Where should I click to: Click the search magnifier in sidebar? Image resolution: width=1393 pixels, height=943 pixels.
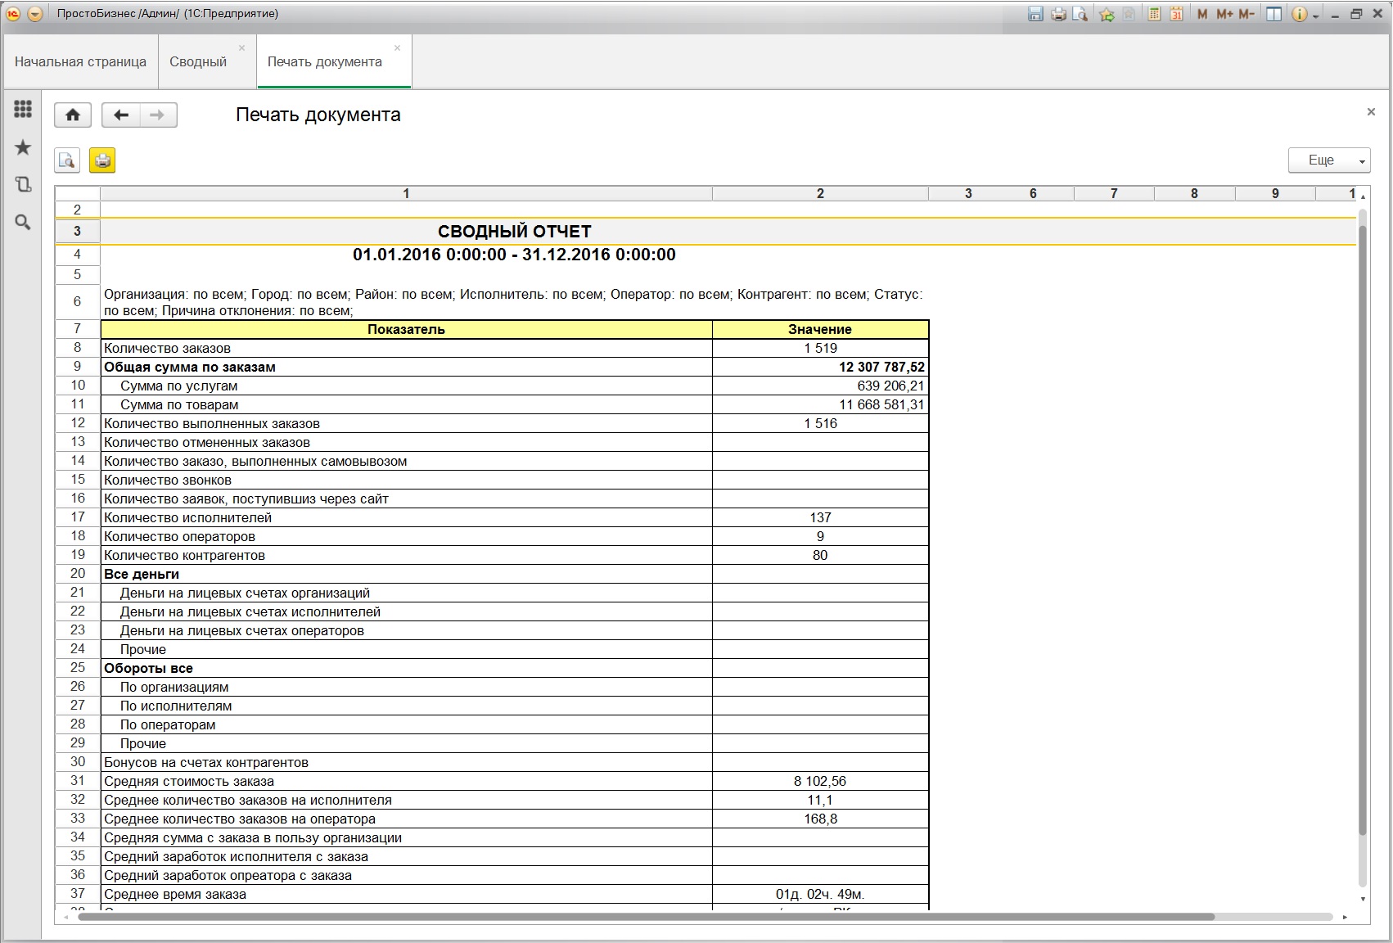point(23,223)
